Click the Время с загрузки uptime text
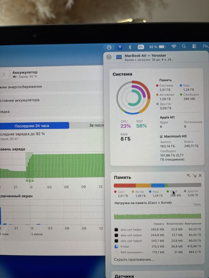 tap(149, 60)
